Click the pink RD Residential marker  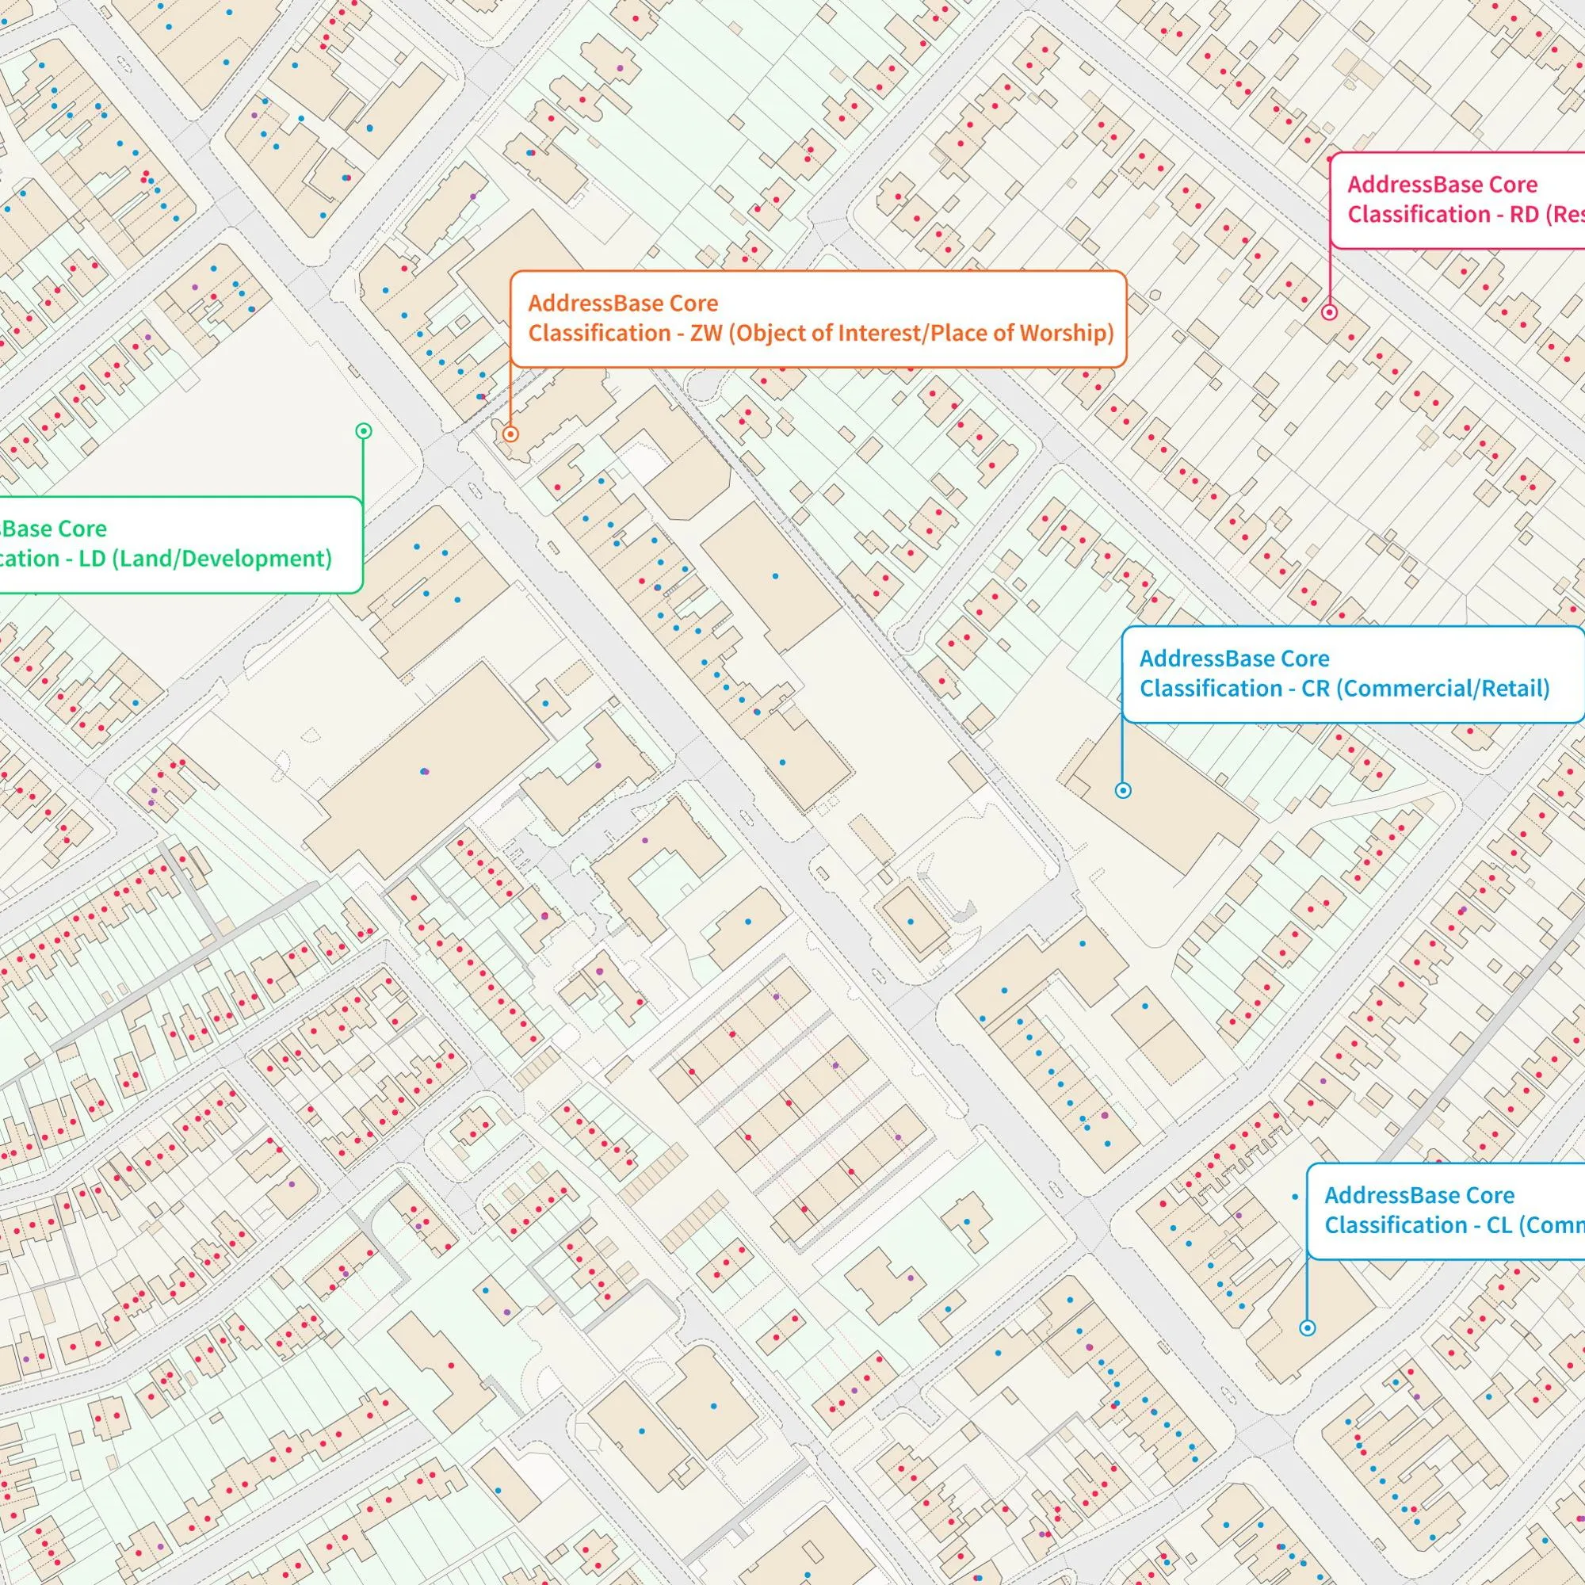click(1330, 311)
